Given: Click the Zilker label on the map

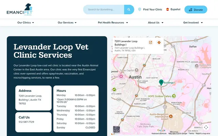Looking at the screenshot, I should [123, 84].
